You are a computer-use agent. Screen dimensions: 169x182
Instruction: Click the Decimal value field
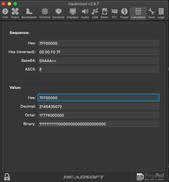pyautogui.click(x=98, y=106)
